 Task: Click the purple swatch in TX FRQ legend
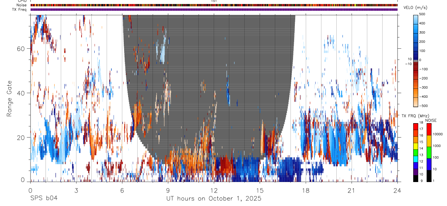click(416, 171)
